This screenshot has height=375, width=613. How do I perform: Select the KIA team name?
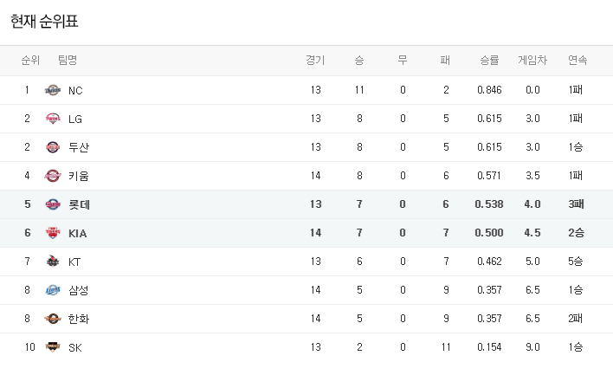pyautogui.click(x=78, y=233)
